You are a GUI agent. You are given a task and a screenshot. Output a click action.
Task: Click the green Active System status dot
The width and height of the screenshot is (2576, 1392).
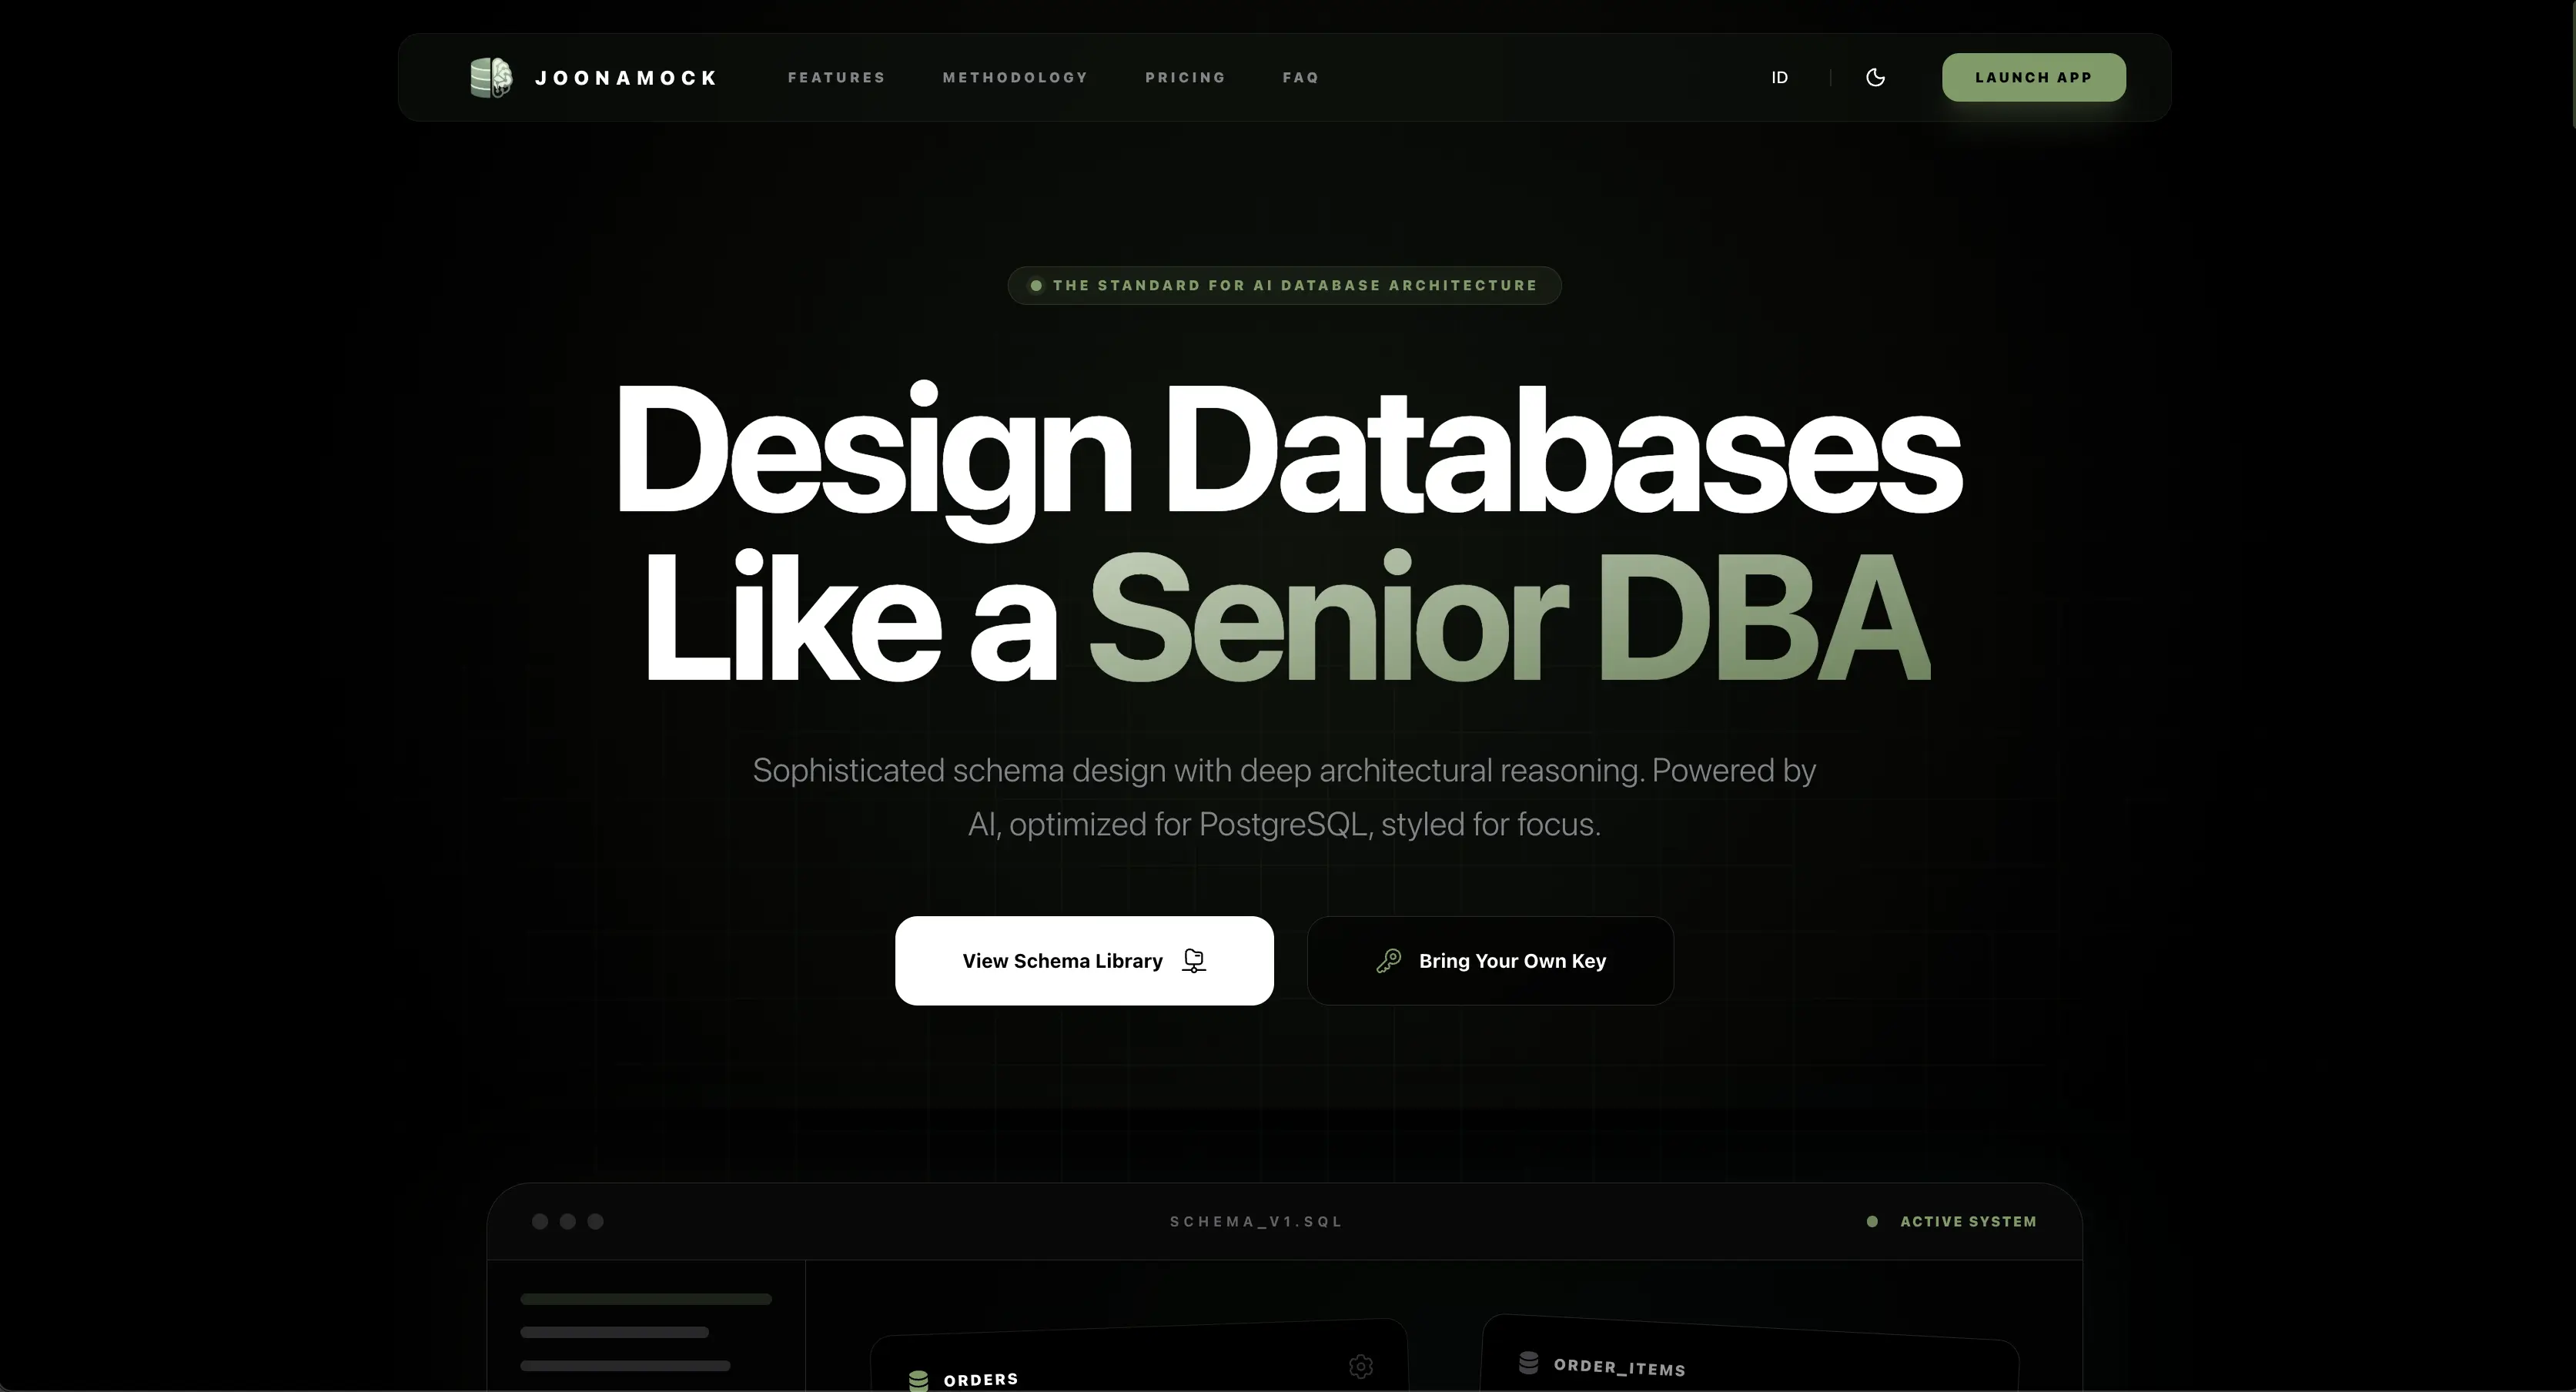(1871, 1221)
